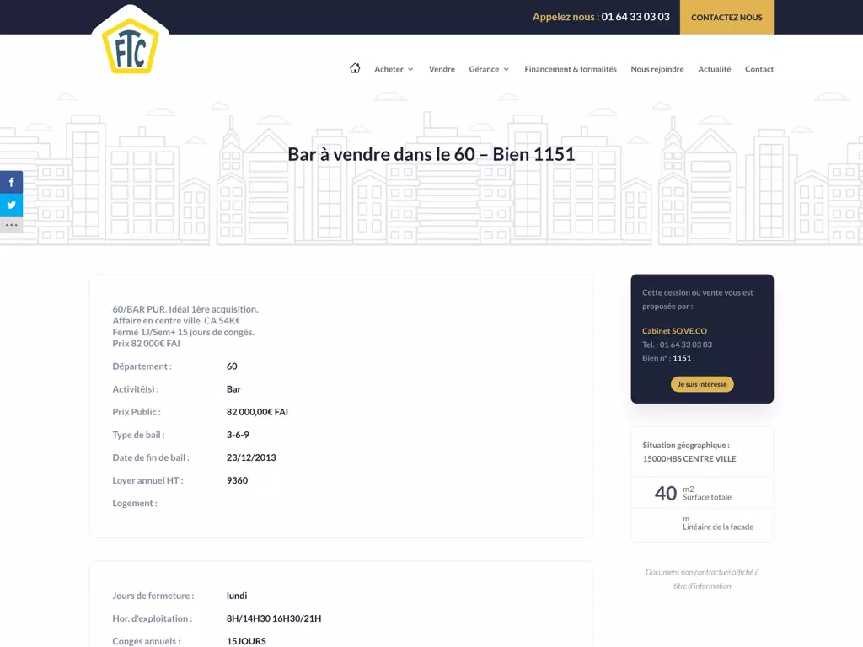The width and height of the screenshot is (863, 647).
Task: Click the FTC logo
Action: pyautogui.click(x=130, y=45)
